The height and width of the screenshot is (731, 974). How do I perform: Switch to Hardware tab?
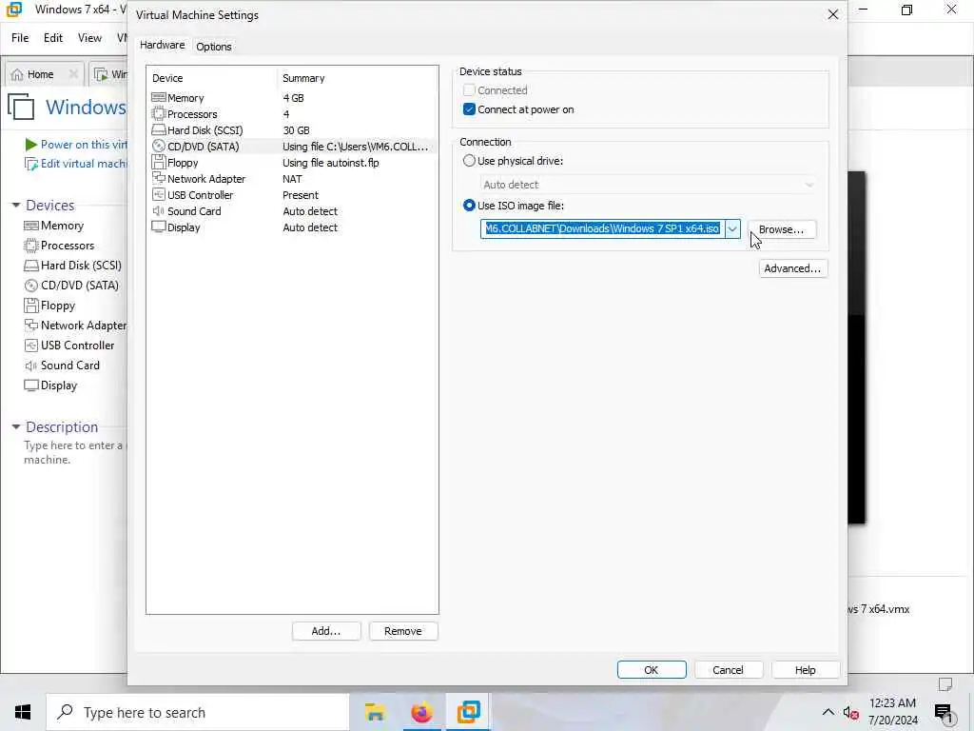(162, 45)
